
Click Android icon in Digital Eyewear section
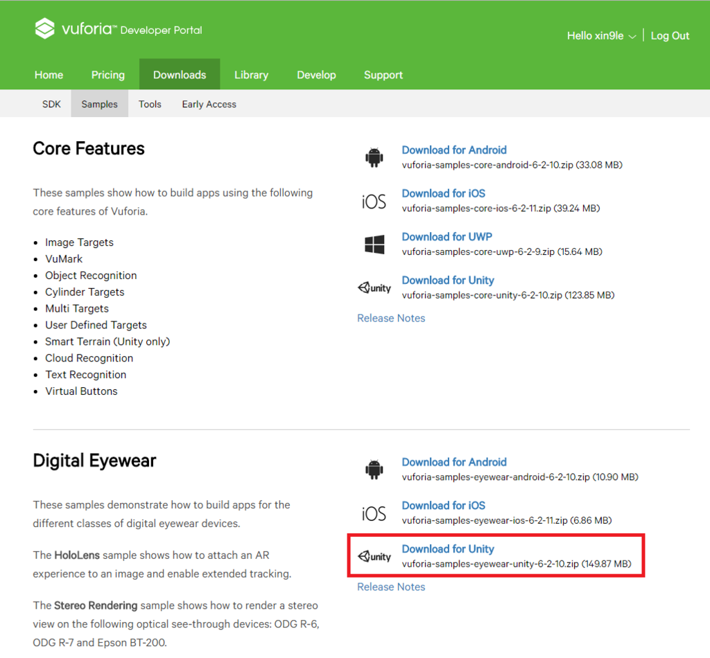pyautogui.click(x=374, y=470)
